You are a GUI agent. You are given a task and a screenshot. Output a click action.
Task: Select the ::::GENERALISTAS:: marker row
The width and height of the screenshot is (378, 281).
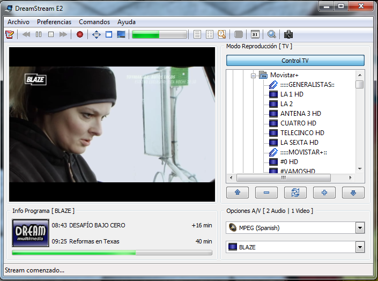click(307, 85)
